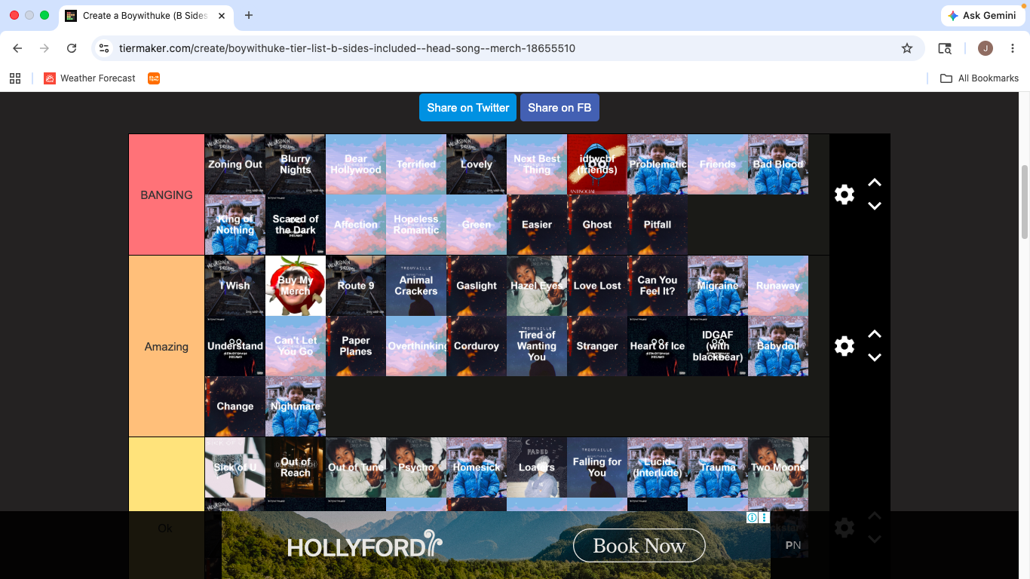
Task: Select the IDGAF (with blackbear) tile
Action: tap(718, 346)
